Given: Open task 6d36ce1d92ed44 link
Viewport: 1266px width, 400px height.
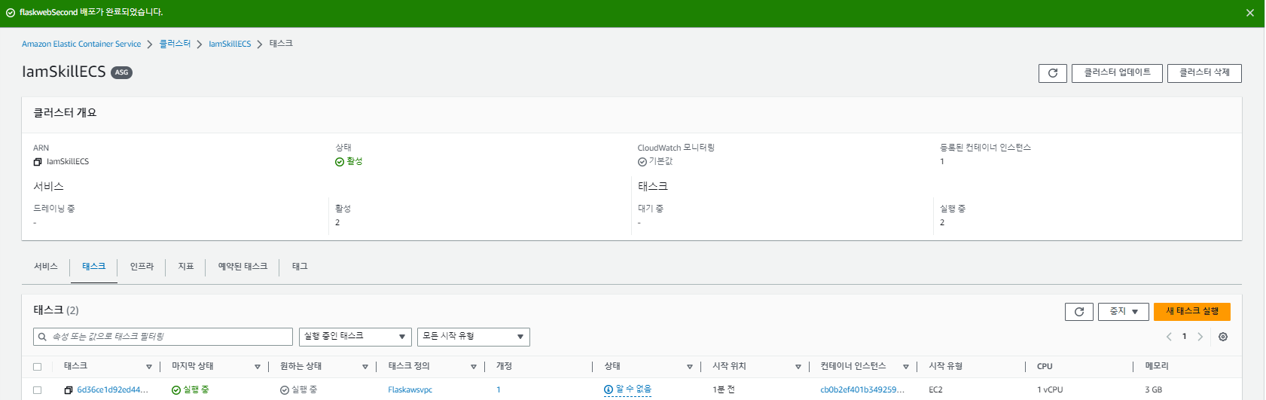Looking at the screenshot, I should point(113,390).
